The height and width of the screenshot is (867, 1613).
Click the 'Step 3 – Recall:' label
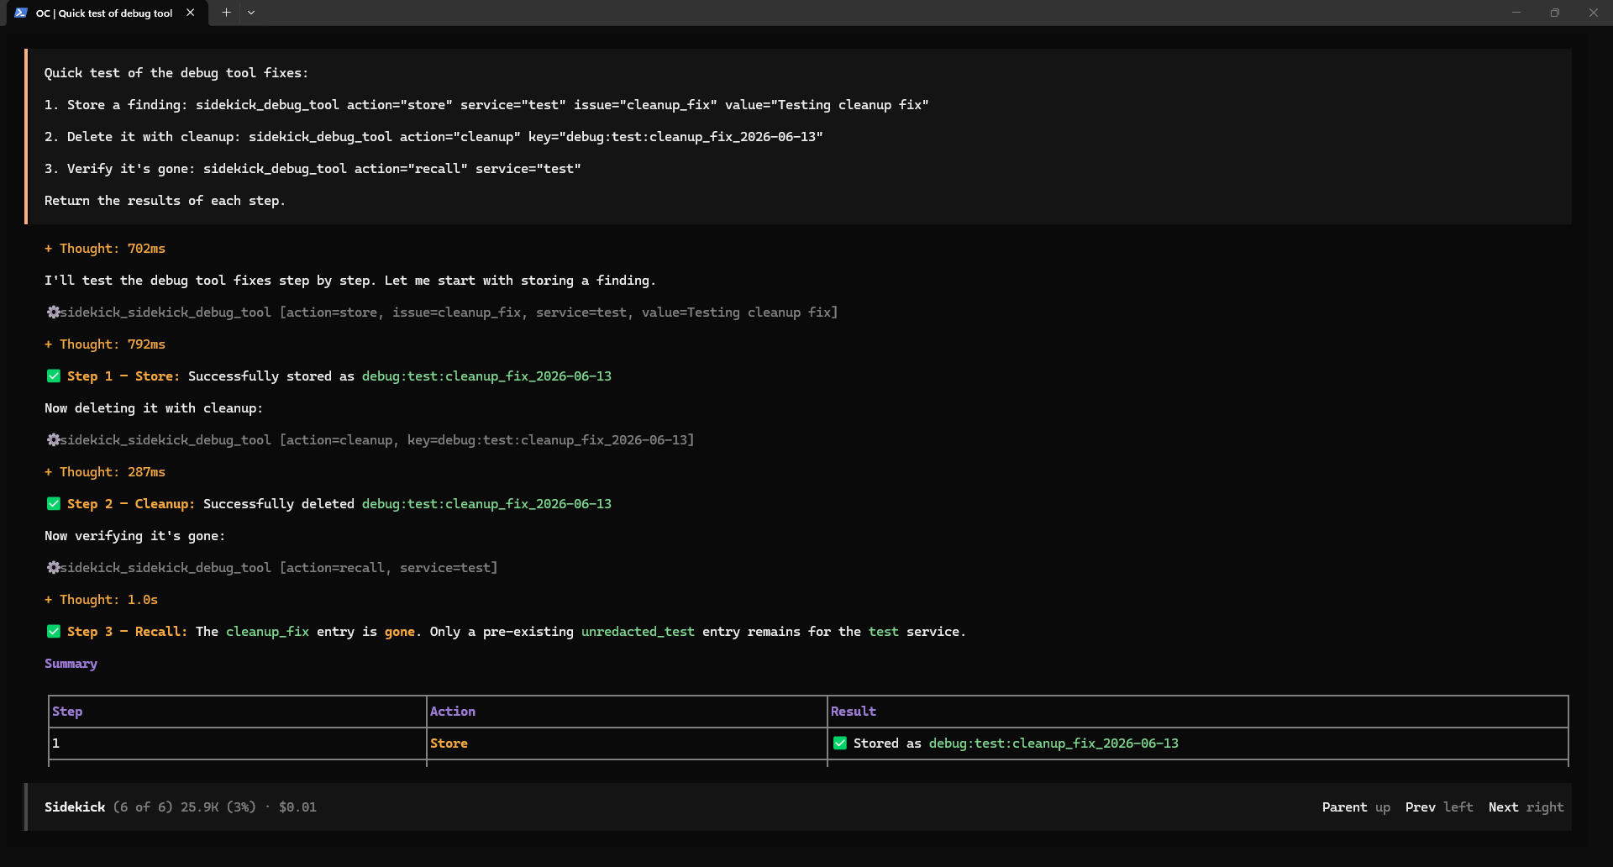(127, 632)
